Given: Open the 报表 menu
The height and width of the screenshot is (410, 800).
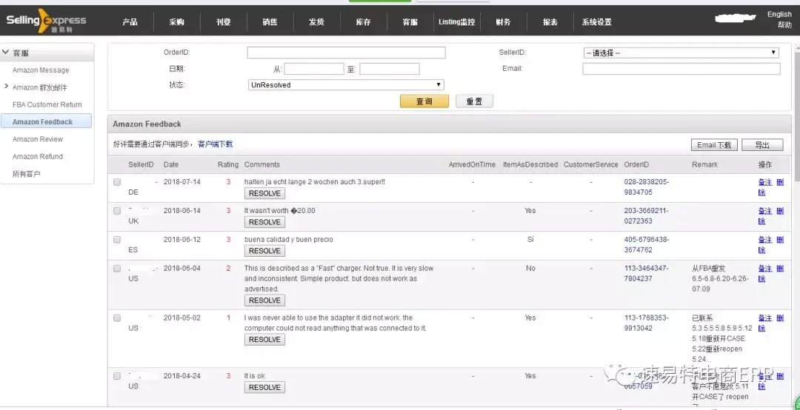Looking at the screenshot, I should [x=550, y=22].
